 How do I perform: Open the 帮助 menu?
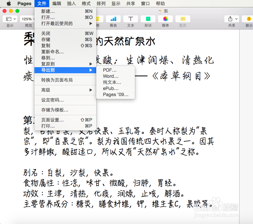tap(160, 4)
